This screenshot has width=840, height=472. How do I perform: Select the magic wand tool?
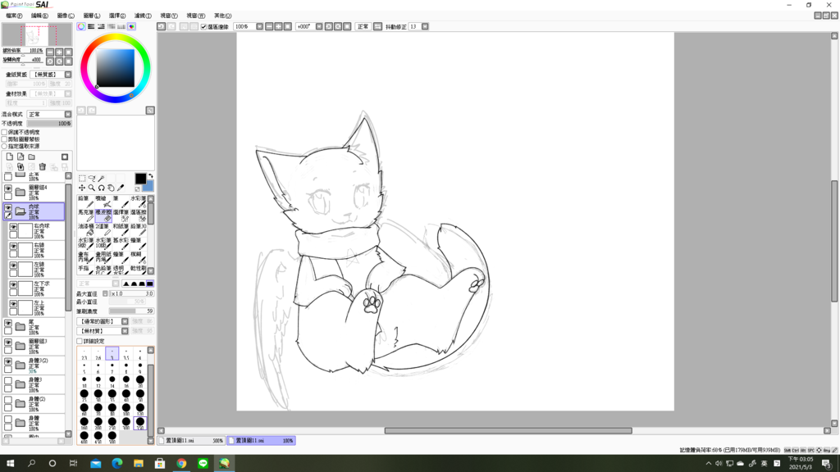click(101, 178)
